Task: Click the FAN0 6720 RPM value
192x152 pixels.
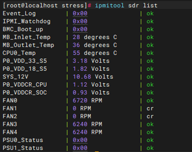Action: coord(87,101)
